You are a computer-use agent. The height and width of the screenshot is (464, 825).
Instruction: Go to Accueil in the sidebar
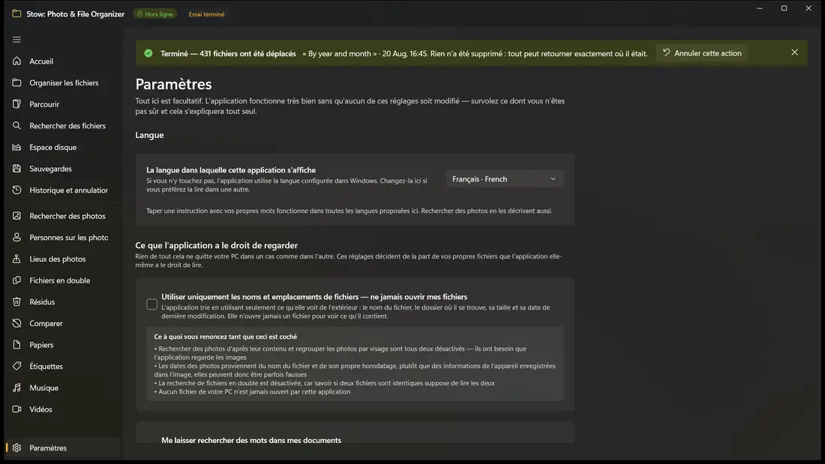(x=41, y=61)
